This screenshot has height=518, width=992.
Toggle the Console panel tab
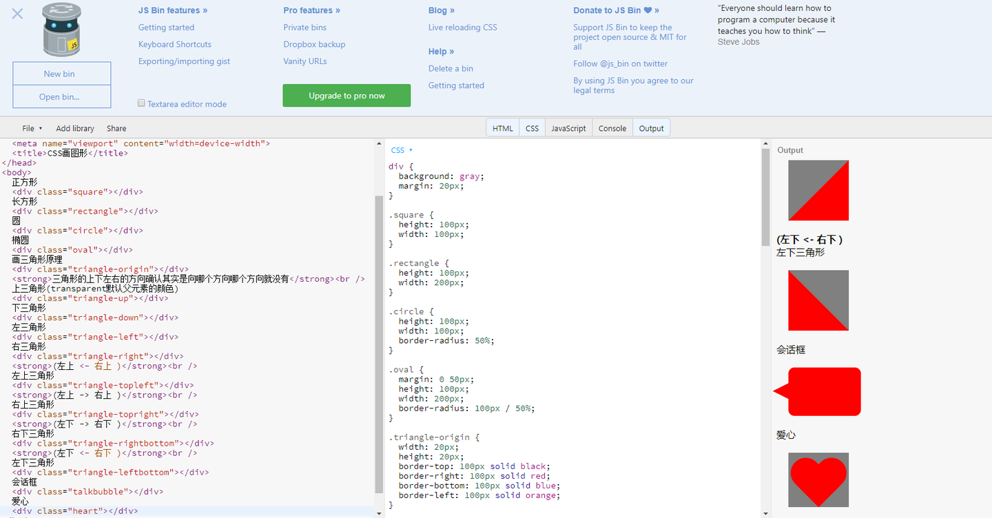(x=612, y=128)
